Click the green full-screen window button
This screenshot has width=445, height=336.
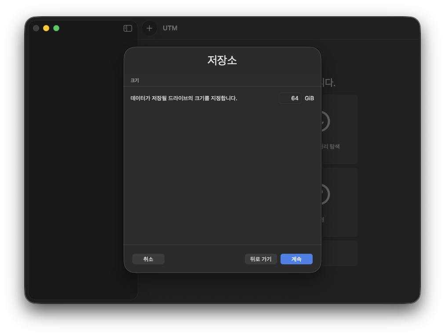click(x=56, y=28)
